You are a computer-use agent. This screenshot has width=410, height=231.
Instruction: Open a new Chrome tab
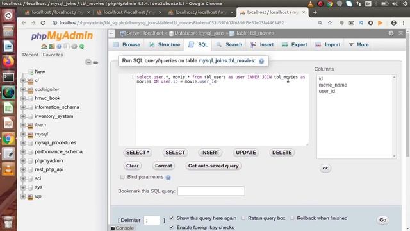pyautogui.click(x=315, y=12)
